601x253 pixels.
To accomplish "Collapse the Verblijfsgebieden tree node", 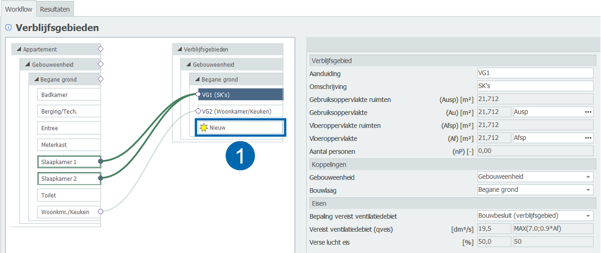I will (180, 50).
